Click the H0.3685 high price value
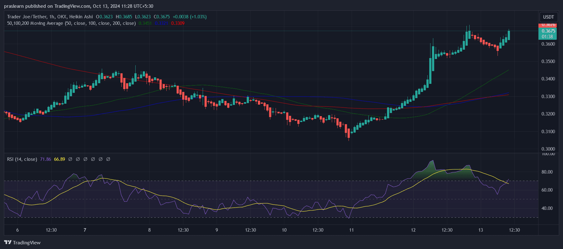This screenshot has width=563, height=249. tap(124, 17)
